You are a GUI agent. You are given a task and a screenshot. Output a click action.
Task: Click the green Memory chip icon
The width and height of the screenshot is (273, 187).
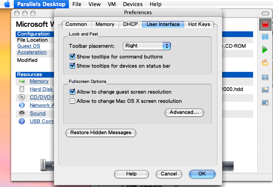pos(22,81)
